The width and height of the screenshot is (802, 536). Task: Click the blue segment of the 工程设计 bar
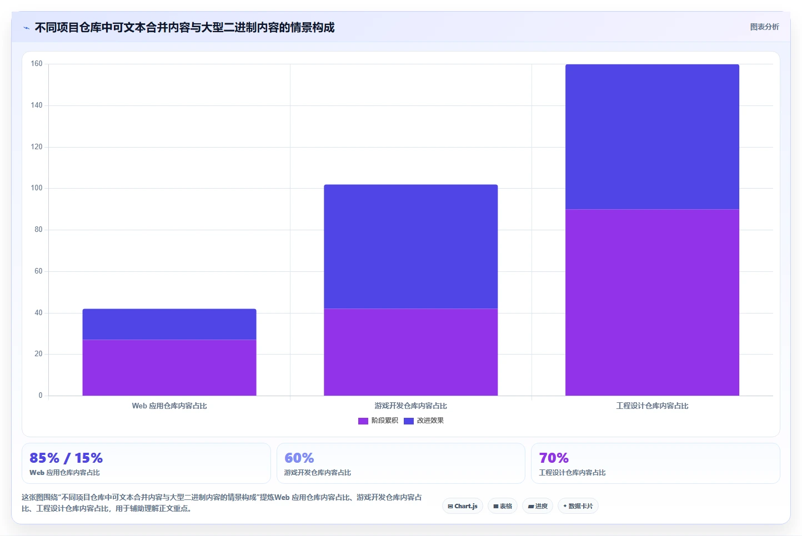(652, 136)
